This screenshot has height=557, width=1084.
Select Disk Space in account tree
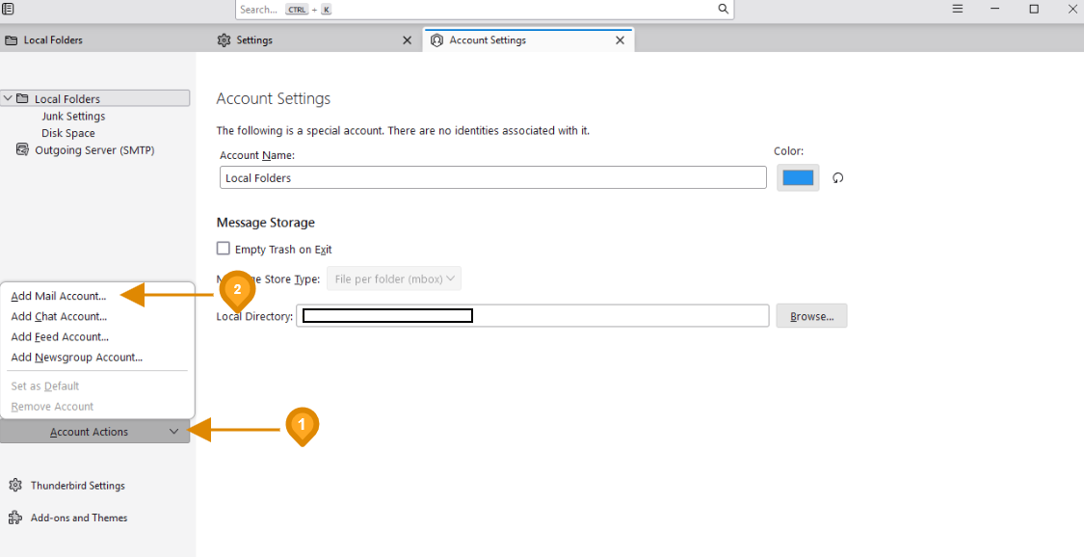67,133
